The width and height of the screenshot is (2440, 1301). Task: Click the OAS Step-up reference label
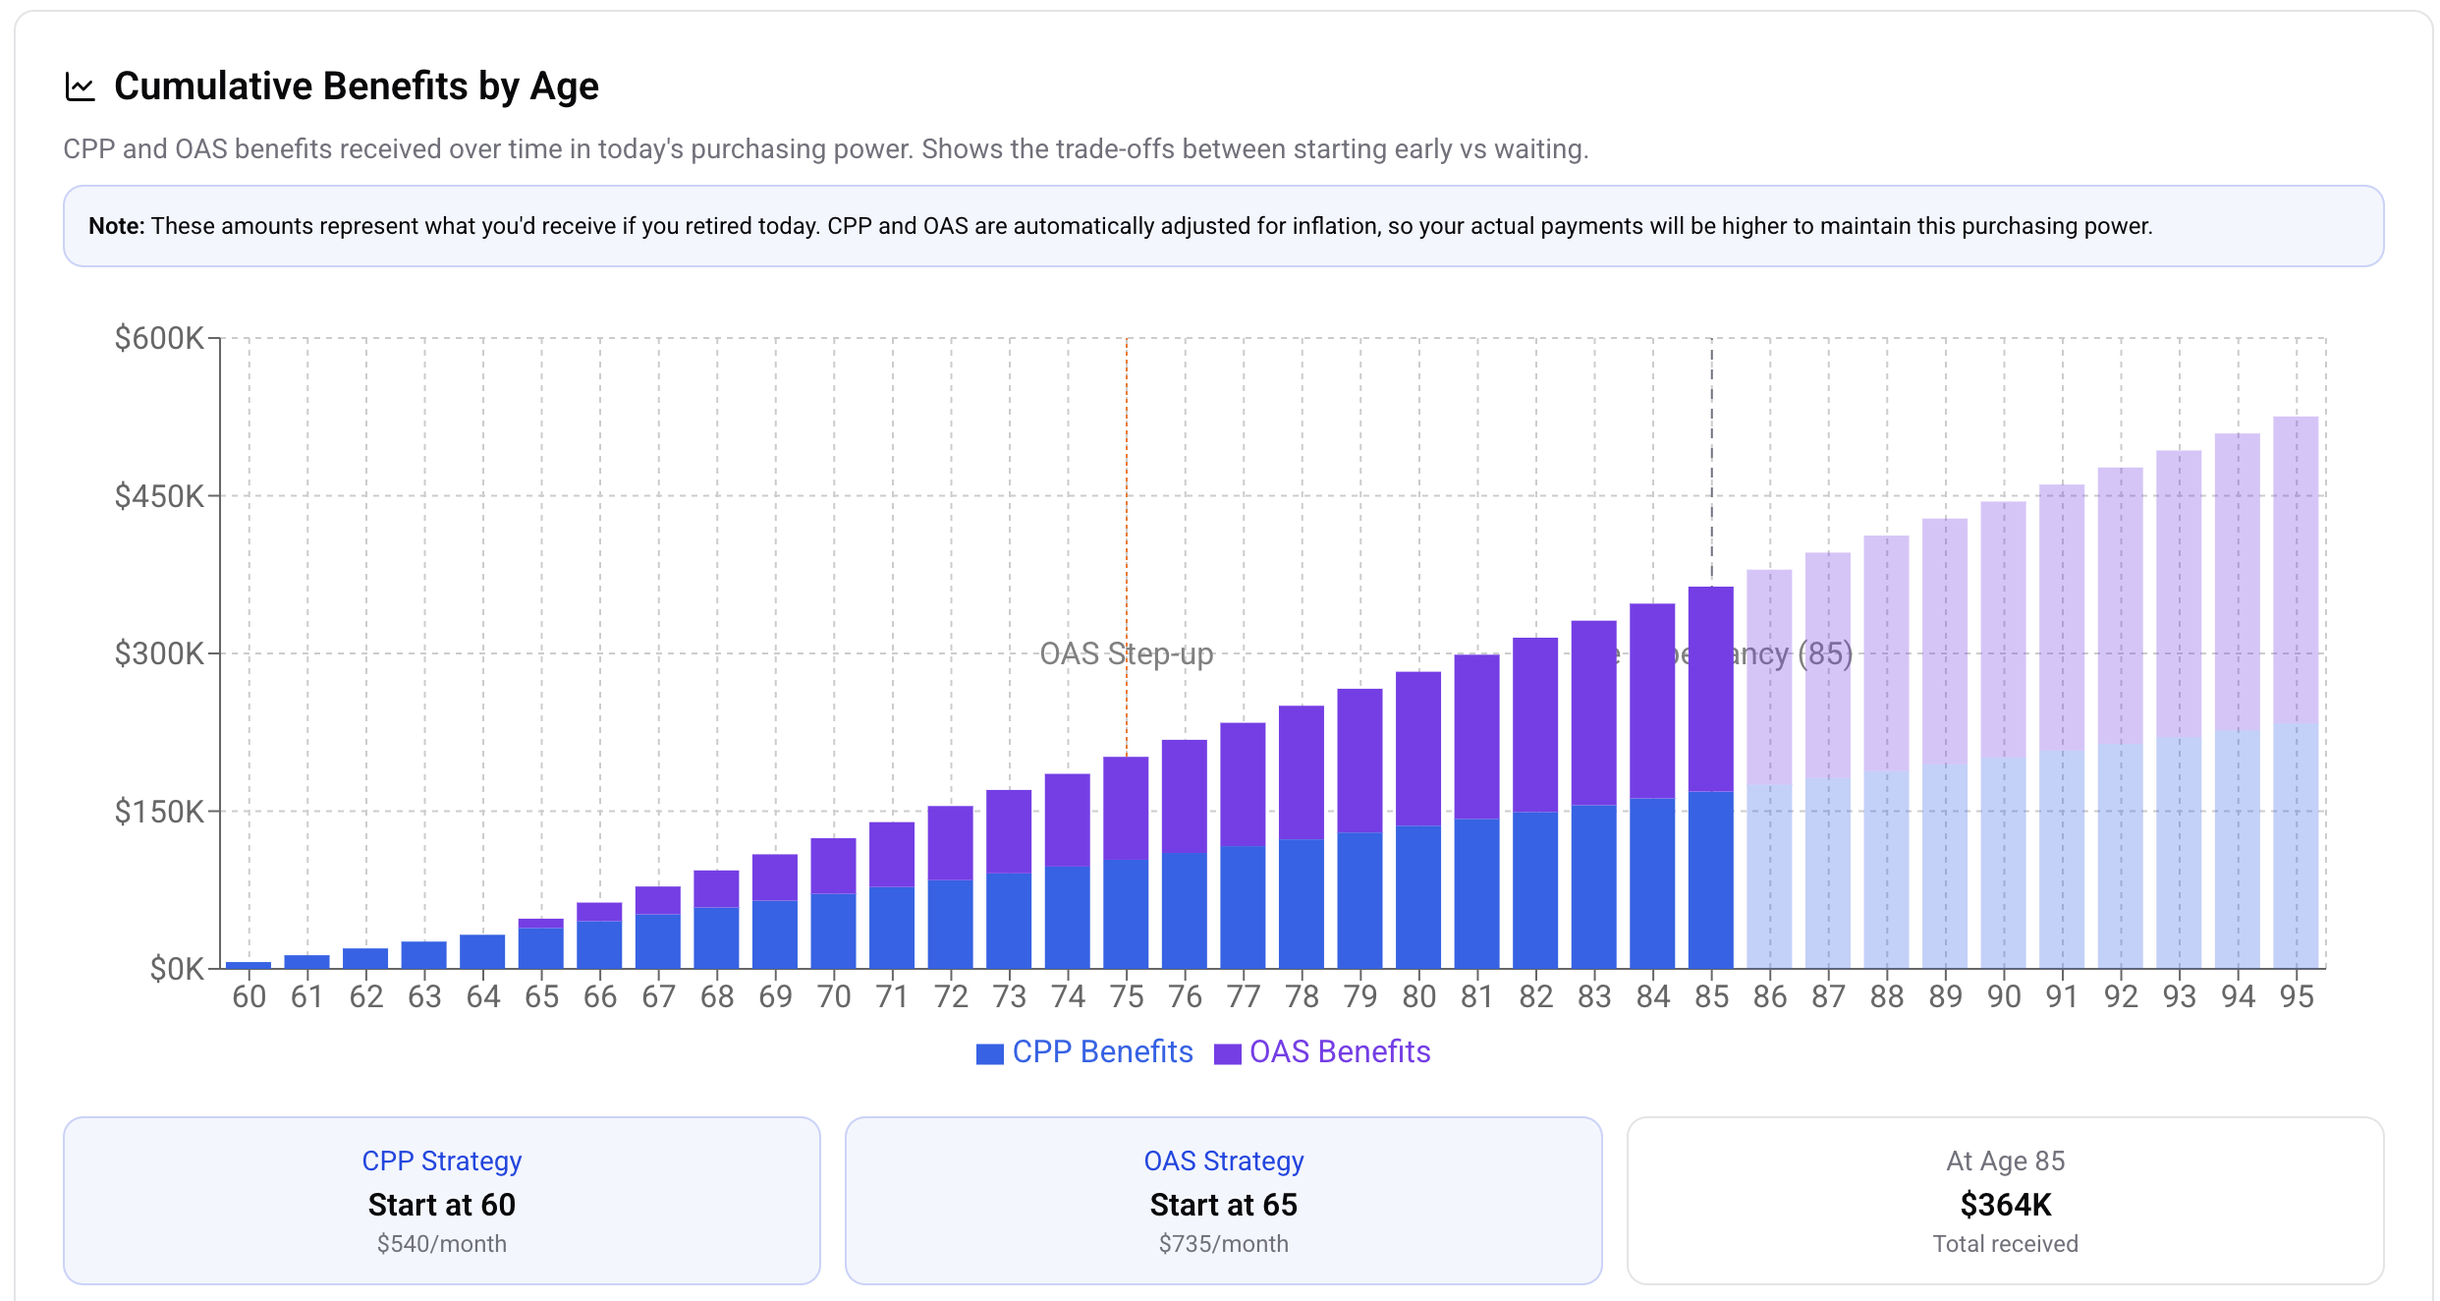click(1126, 653)
